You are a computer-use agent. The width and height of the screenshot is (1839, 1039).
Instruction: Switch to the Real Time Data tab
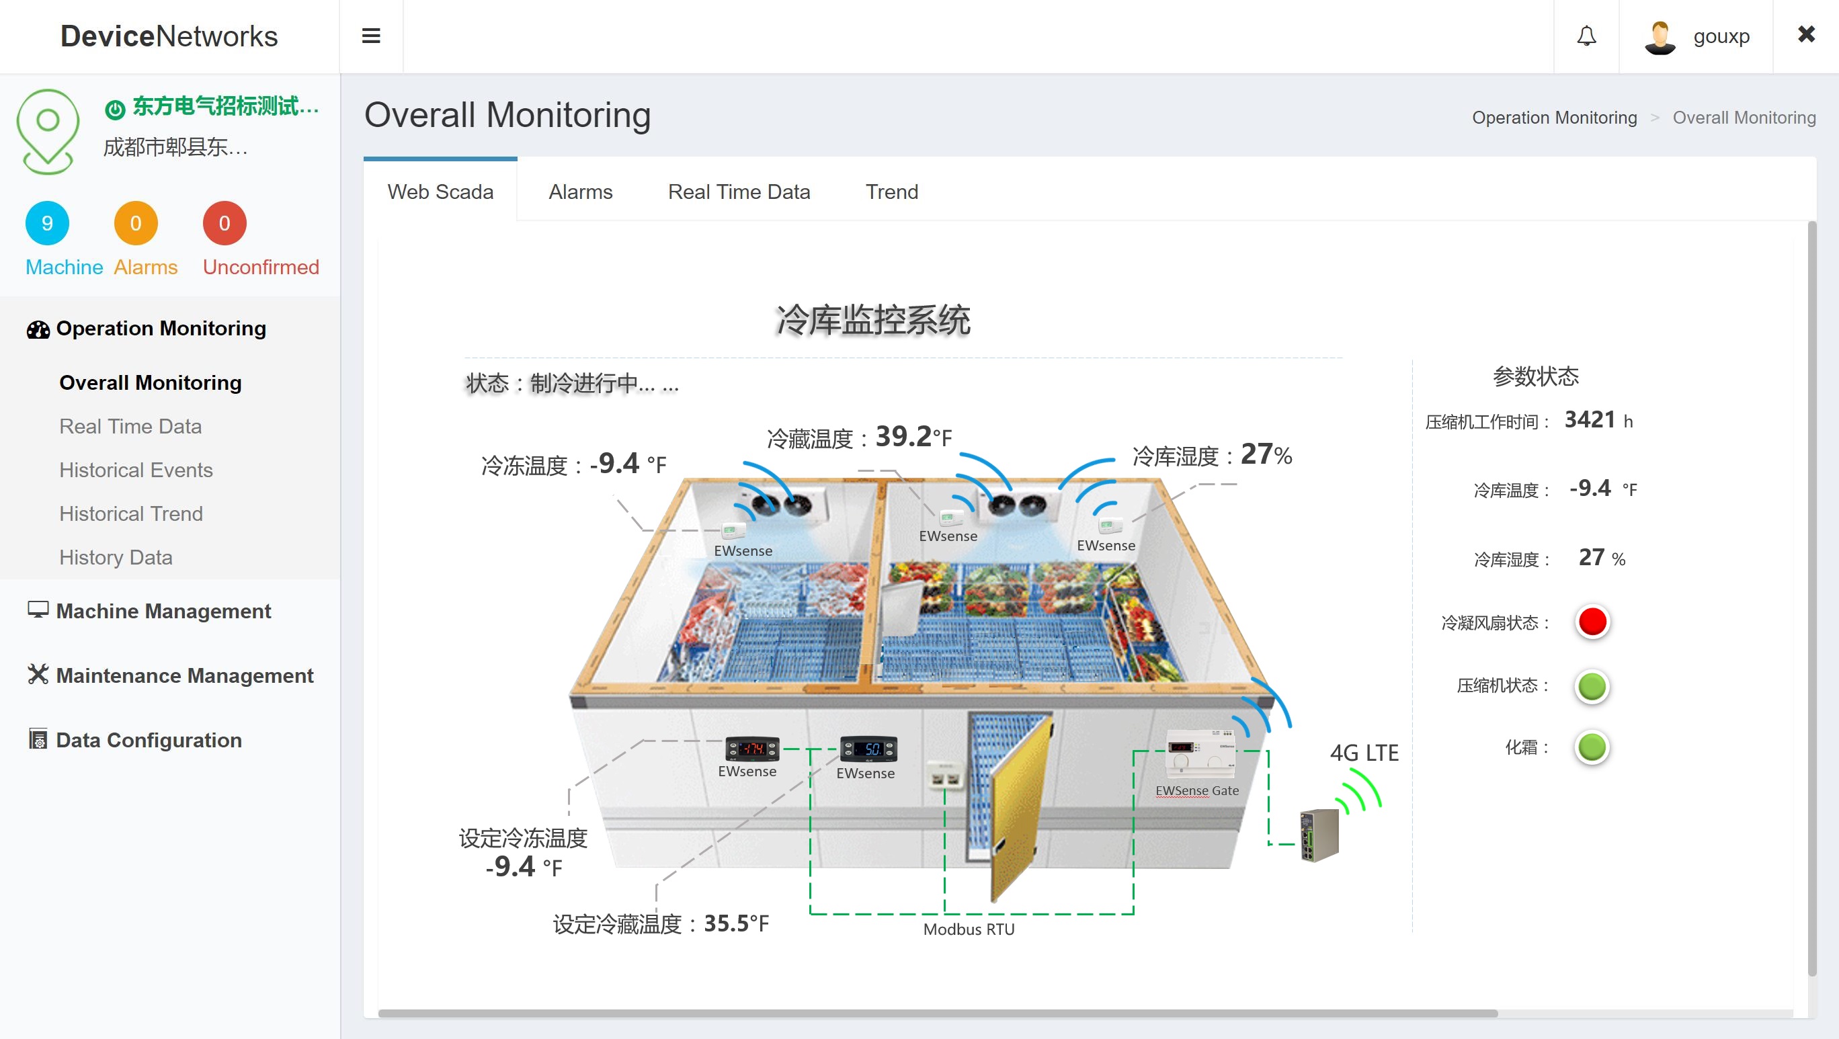[738, 192]
